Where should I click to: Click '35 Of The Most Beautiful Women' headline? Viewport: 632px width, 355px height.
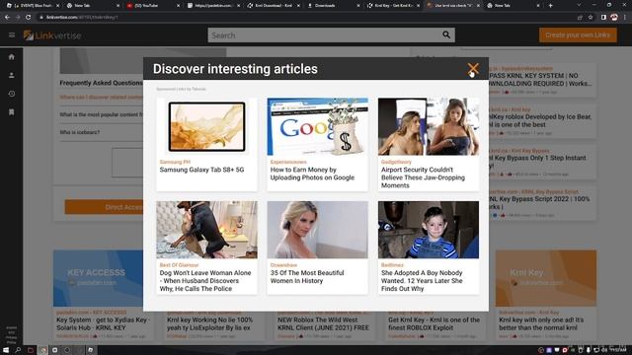coord(307,276)
